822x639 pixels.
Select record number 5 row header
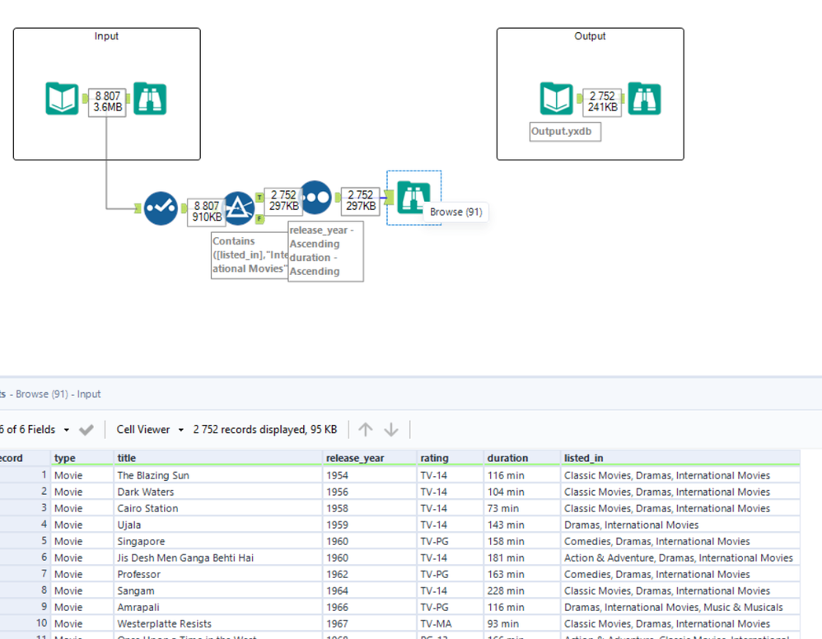25,542
